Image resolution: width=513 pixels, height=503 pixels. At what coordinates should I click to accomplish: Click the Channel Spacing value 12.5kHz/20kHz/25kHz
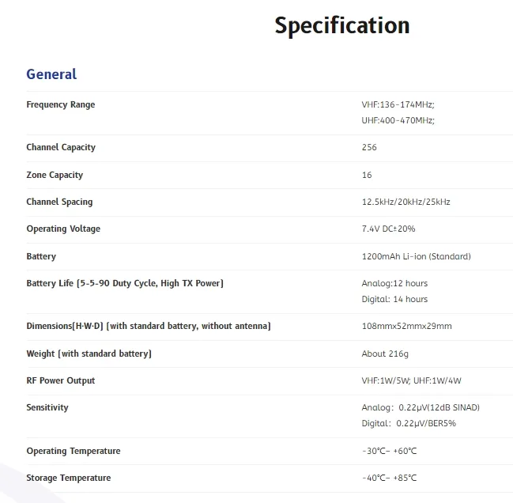[405, 202]
